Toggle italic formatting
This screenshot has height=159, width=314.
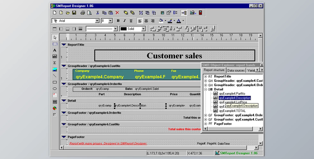124,21
